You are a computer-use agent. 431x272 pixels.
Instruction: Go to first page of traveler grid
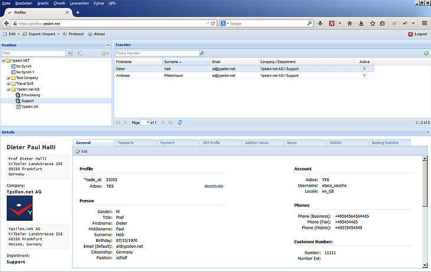(x=118, y=122)
